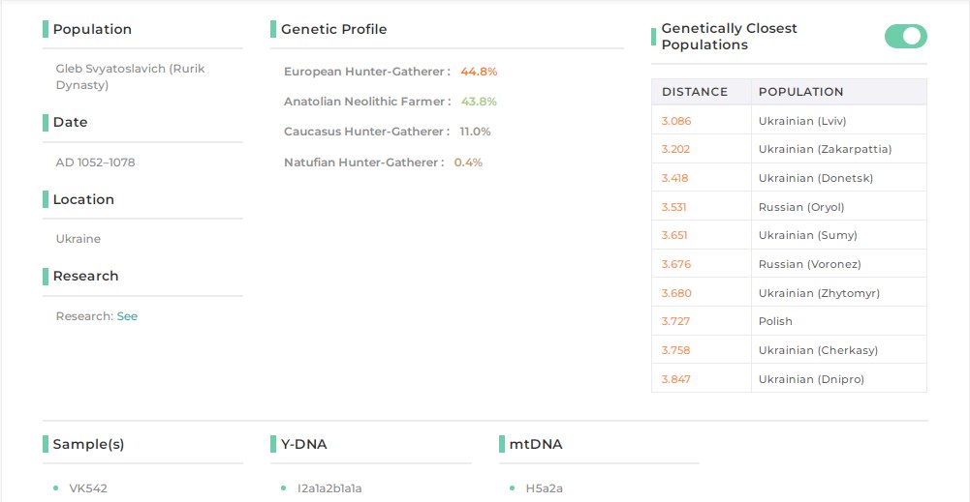The width and height of the screenshot is (970, 502).
Task: Select Ukrainian (Sumy) population row
Action: (x=807, y=235)
